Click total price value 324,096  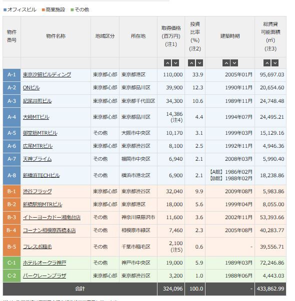point(173,289)
